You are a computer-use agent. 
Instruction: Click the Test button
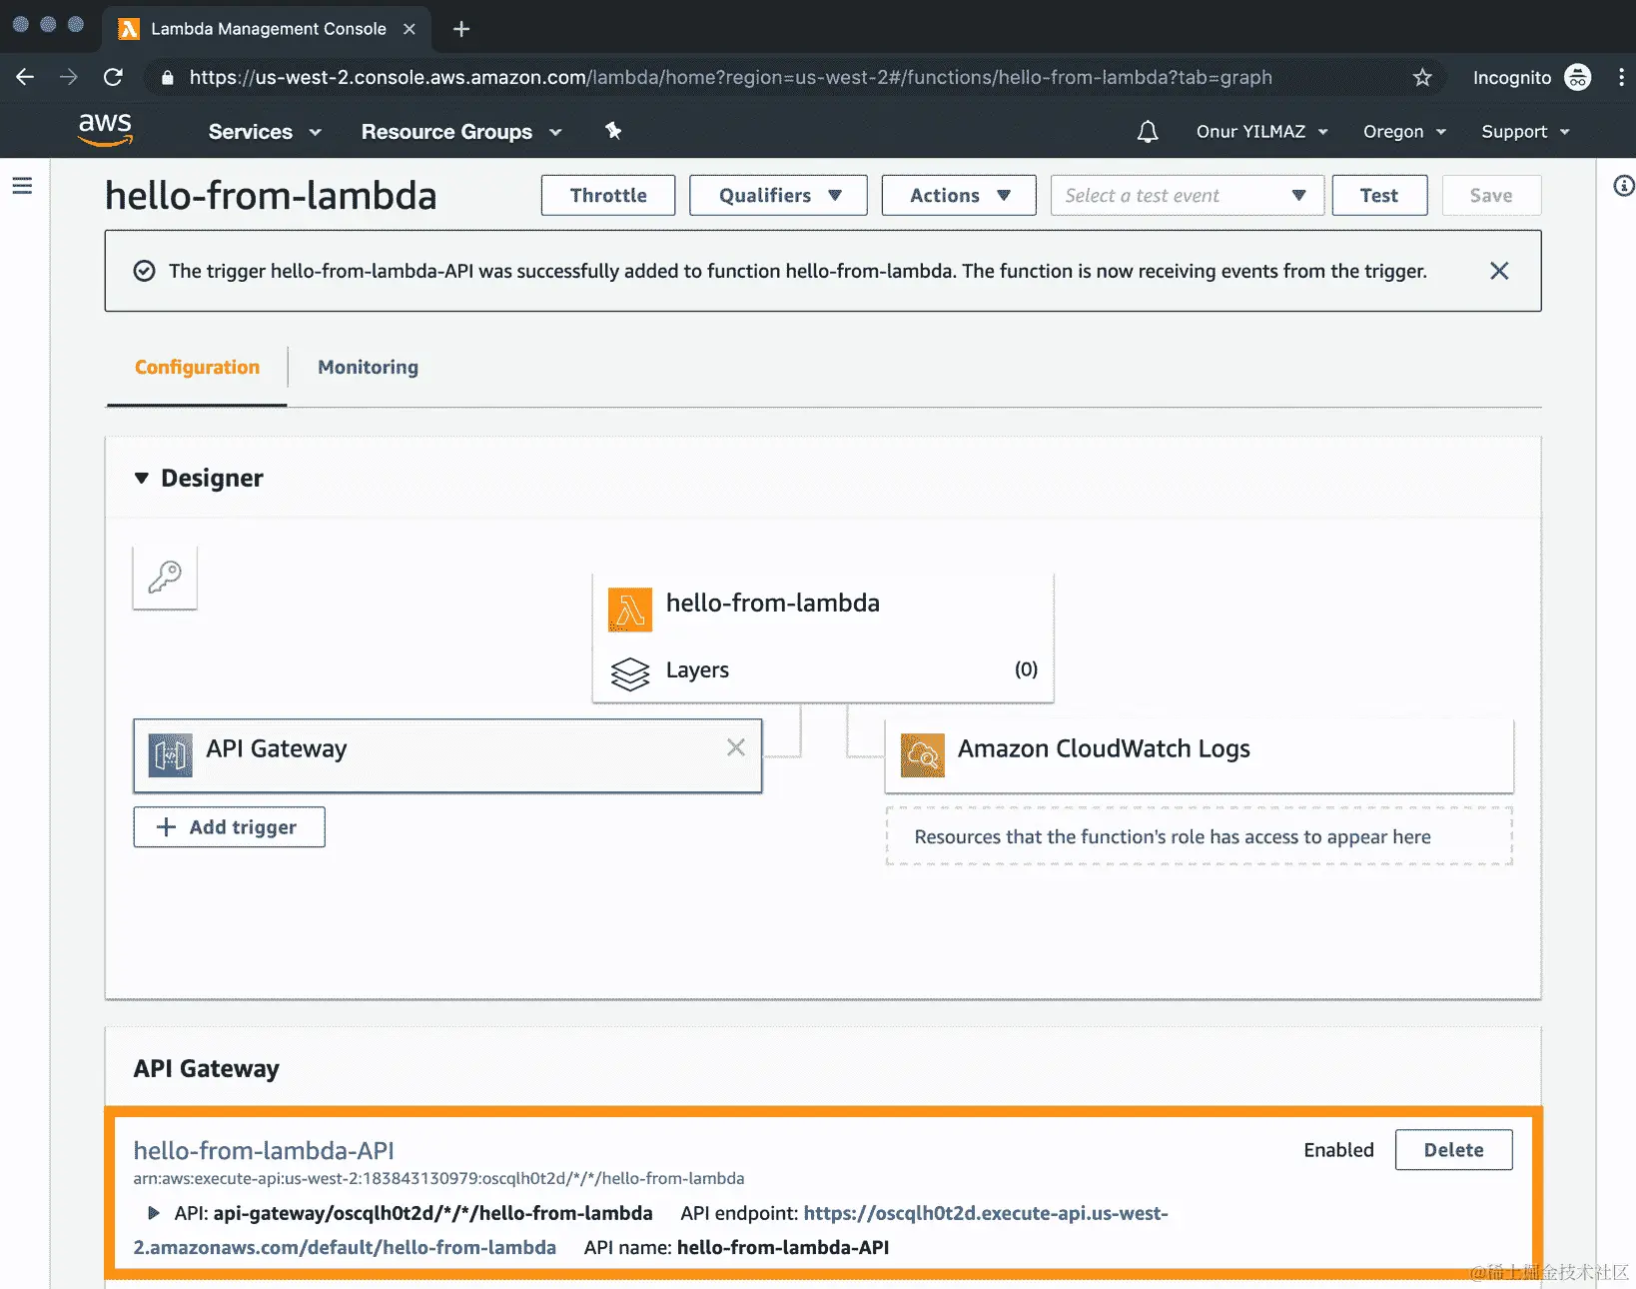tap(1379, 195)
